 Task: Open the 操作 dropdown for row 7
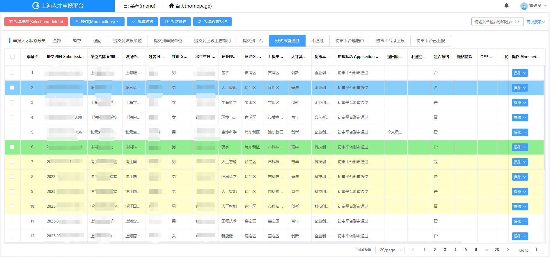click(x=520, y=162)
